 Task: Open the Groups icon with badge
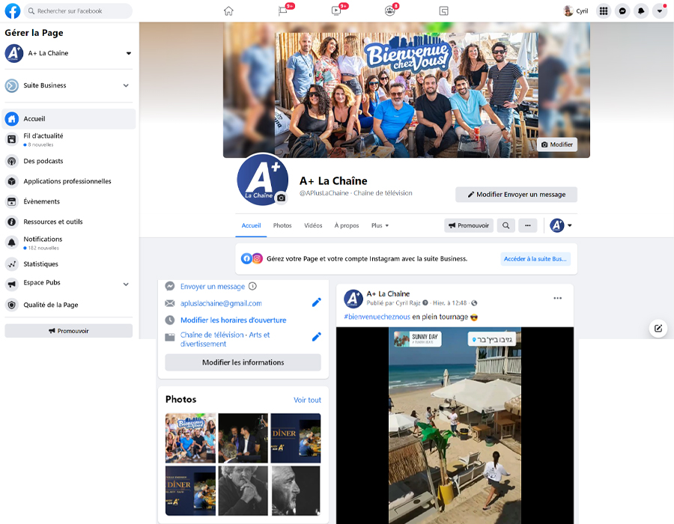(x=390, y=10)
